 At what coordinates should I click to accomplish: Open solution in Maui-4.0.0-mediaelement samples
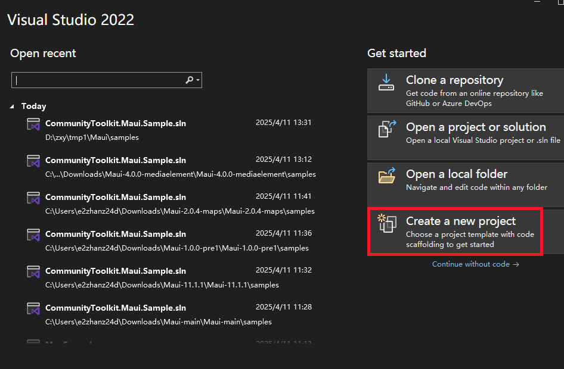(171, 167)
